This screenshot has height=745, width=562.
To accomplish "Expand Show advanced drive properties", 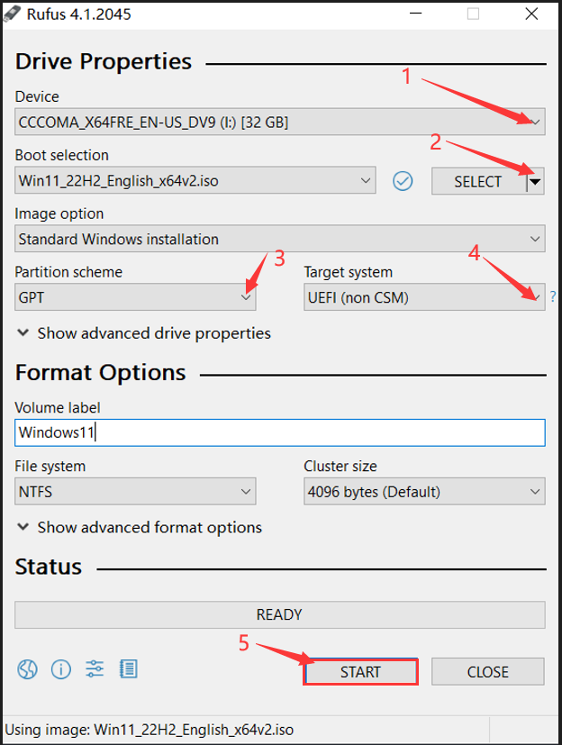I will click(143, 333).
